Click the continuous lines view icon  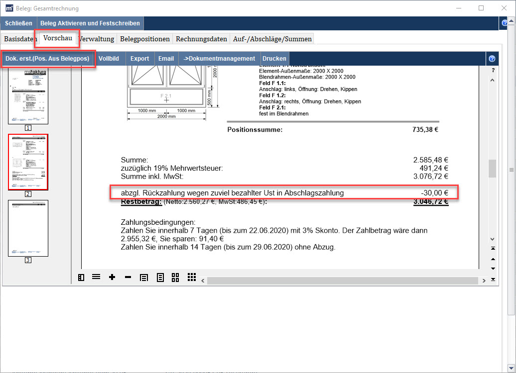(x=96, y=277)
